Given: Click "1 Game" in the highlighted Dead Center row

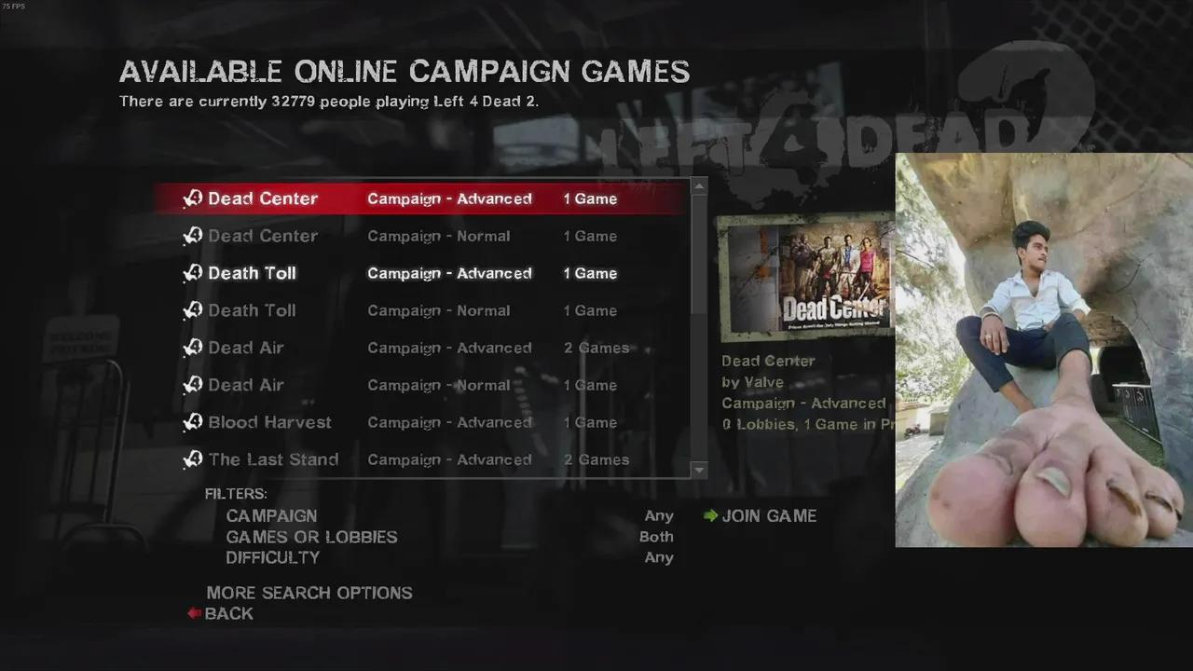Looking at the screenshot, I should point(590,199).
